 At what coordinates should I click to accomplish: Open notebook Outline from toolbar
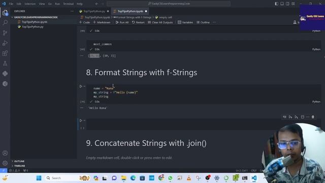click(x=203, y=22)
